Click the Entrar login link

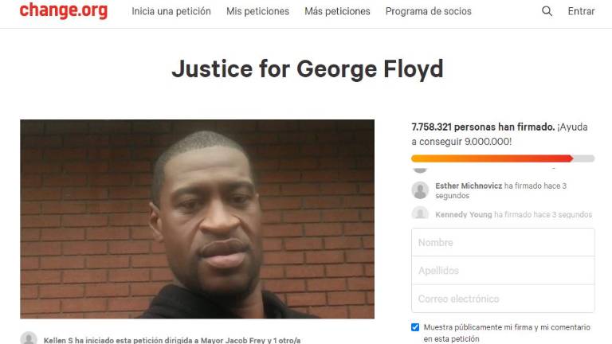[581, 11]
